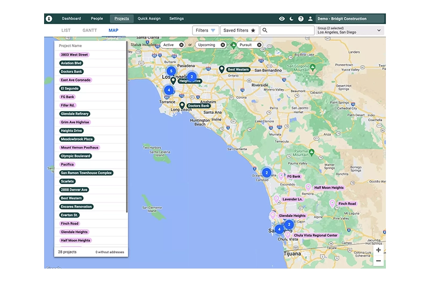430x282 pixels.
Task: Select 2888 Denver Ave project
Action: click(74, 190)
